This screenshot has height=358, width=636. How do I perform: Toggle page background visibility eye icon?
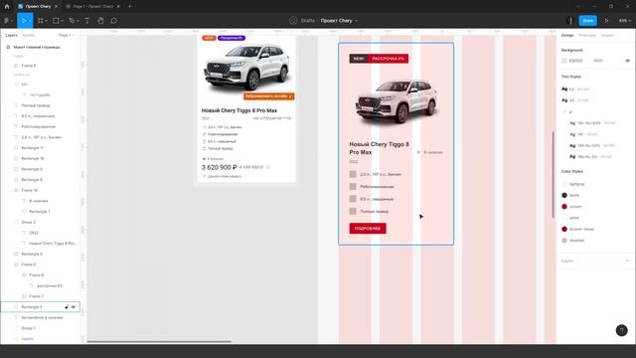click(x=627, y=61)
